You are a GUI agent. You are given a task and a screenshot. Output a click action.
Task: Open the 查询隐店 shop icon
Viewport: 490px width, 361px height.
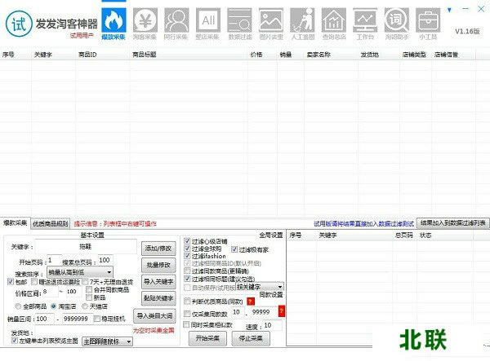(x=333, y=20)
